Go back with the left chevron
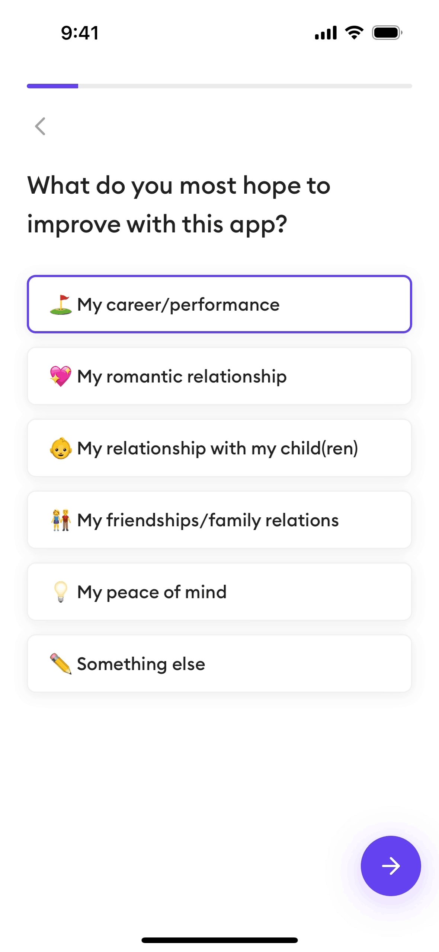 pyautogui.click(x=40, y=126)
